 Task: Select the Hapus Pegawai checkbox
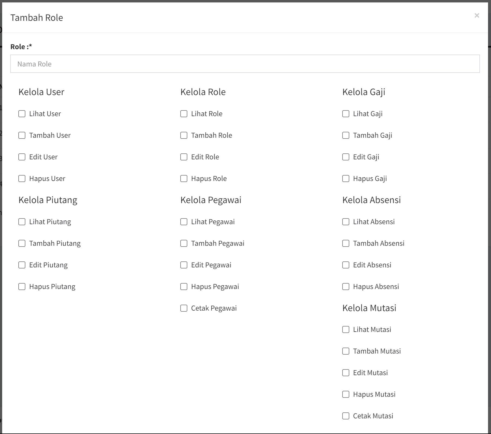pyautogui.click(x=184, y=287)
